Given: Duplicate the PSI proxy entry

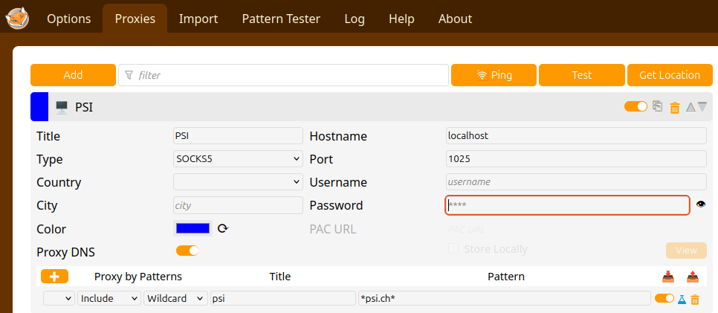Looking at the screenshot, I should click(657, 106).
